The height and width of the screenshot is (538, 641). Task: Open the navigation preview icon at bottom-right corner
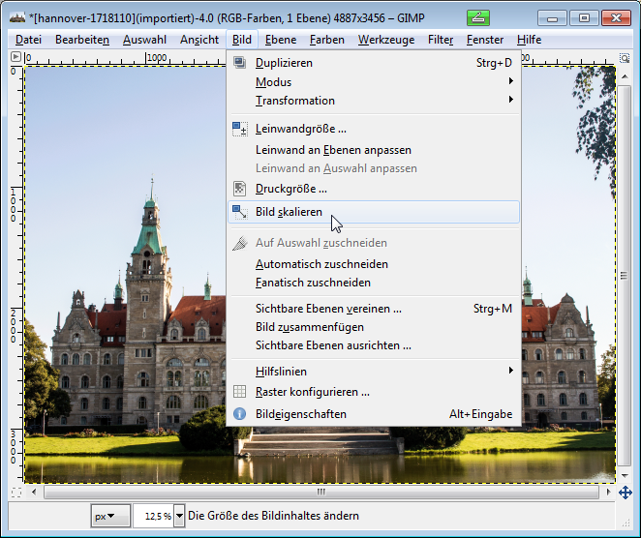coord(626,492)
